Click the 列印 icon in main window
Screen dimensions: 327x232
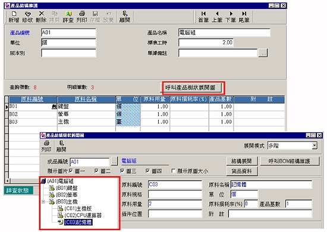click(82, 17)
